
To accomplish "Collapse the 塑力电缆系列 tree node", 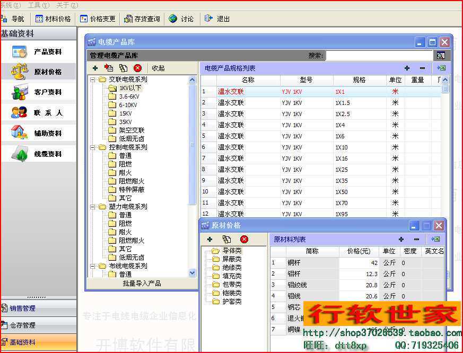I will (92, 207).
